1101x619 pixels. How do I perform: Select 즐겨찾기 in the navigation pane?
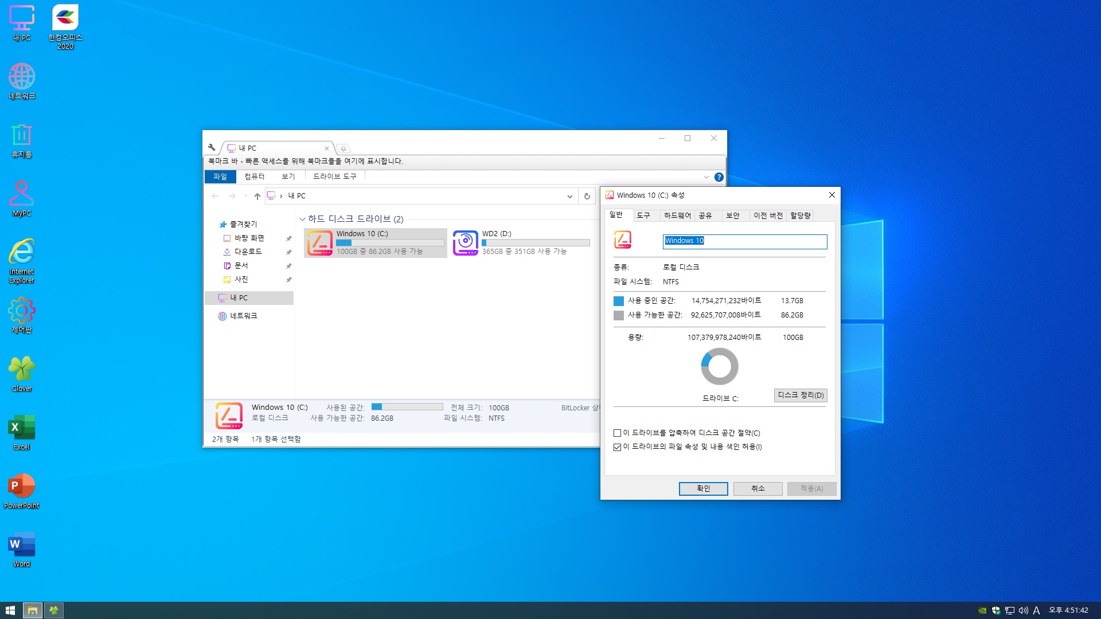(x=244, y=224)
